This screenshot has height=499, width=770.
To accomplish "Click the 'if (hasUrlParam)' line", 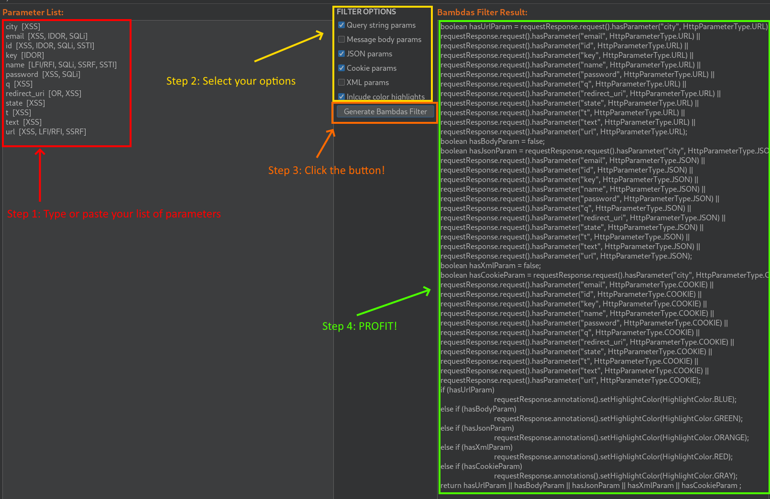I will 467,390.
